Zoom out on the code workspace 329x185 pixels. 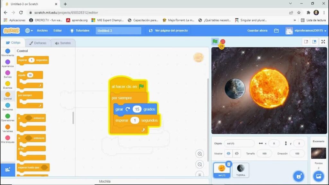point(200,164)
